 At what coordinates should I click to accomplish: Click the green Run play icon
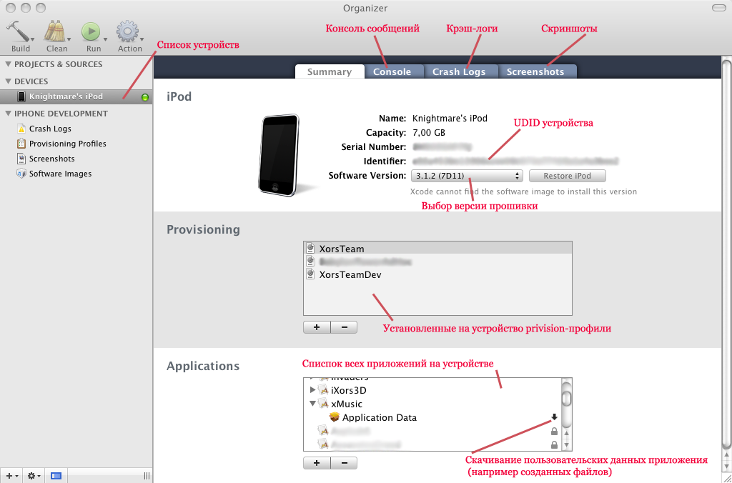pos(91,32)
